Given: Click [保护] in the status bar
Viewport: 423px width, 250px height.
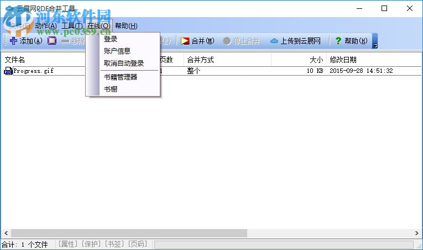Looking at the screenshot, I should coord(91,244).
